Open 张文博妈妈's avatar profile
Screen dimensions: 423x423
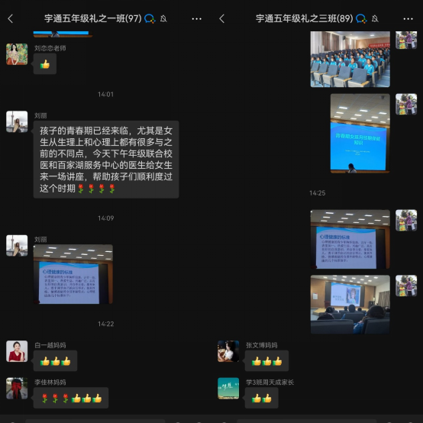228,351
